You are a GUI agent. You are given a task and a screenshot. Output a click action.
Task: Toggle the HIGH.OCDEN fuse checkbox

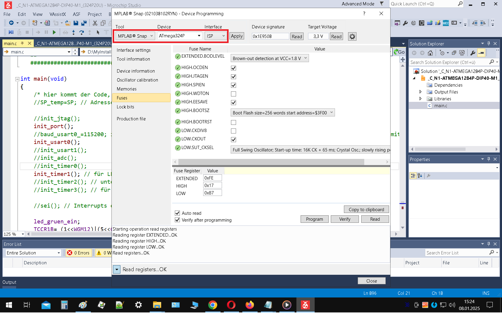coord(234,68)
